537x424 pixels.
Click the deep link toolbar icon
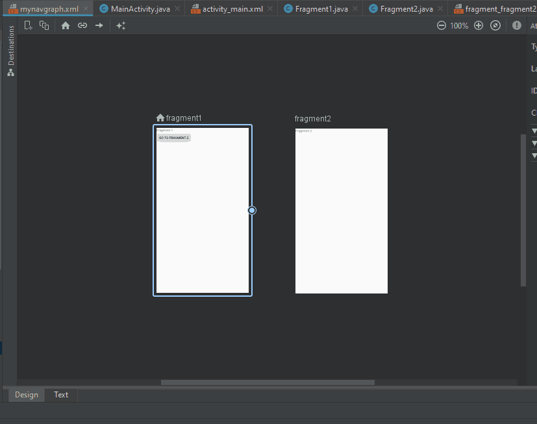(x=82, y=25)
